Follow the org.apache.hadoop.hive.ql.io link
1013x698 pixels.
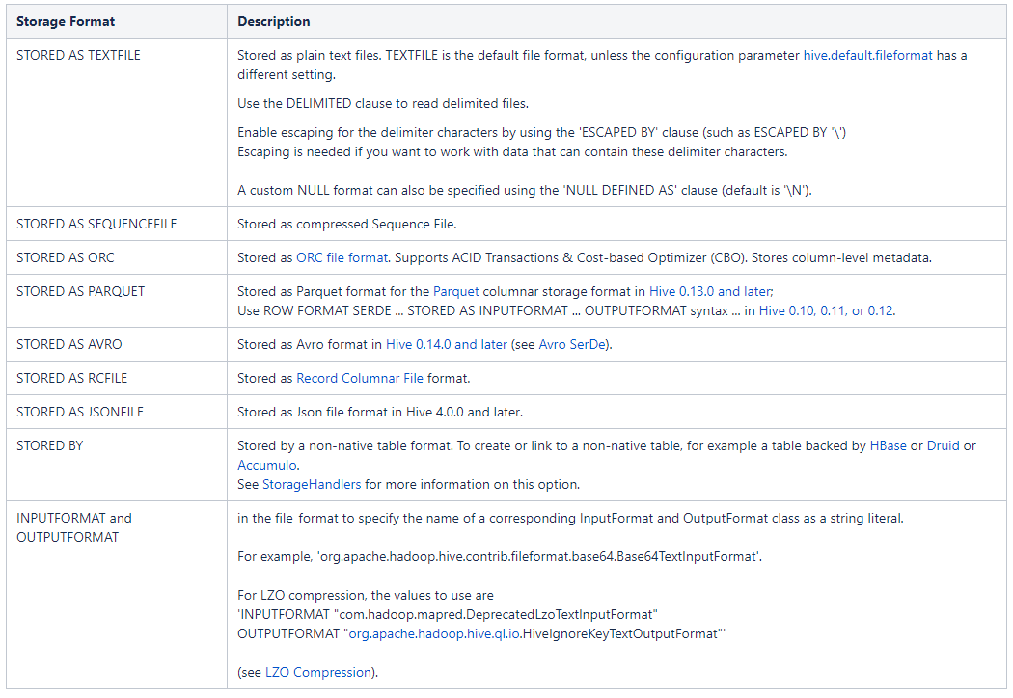pyautogui.click(x=434, y=634)
